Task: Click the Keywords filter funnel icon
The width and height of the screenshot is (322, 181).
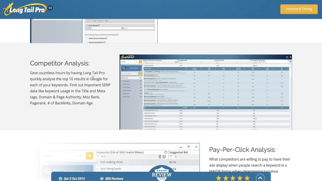Action: point(98,157)
